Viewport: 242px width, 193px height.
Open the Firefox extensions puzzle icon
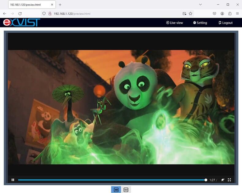[230, 13]
